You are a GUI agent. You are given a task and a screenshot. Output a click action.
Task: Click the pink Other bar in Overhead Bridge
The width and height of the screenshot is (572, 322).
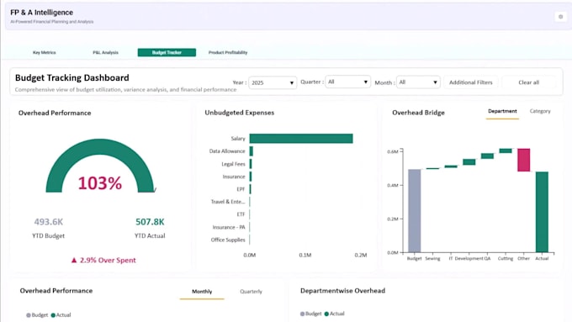click(523, 160)
